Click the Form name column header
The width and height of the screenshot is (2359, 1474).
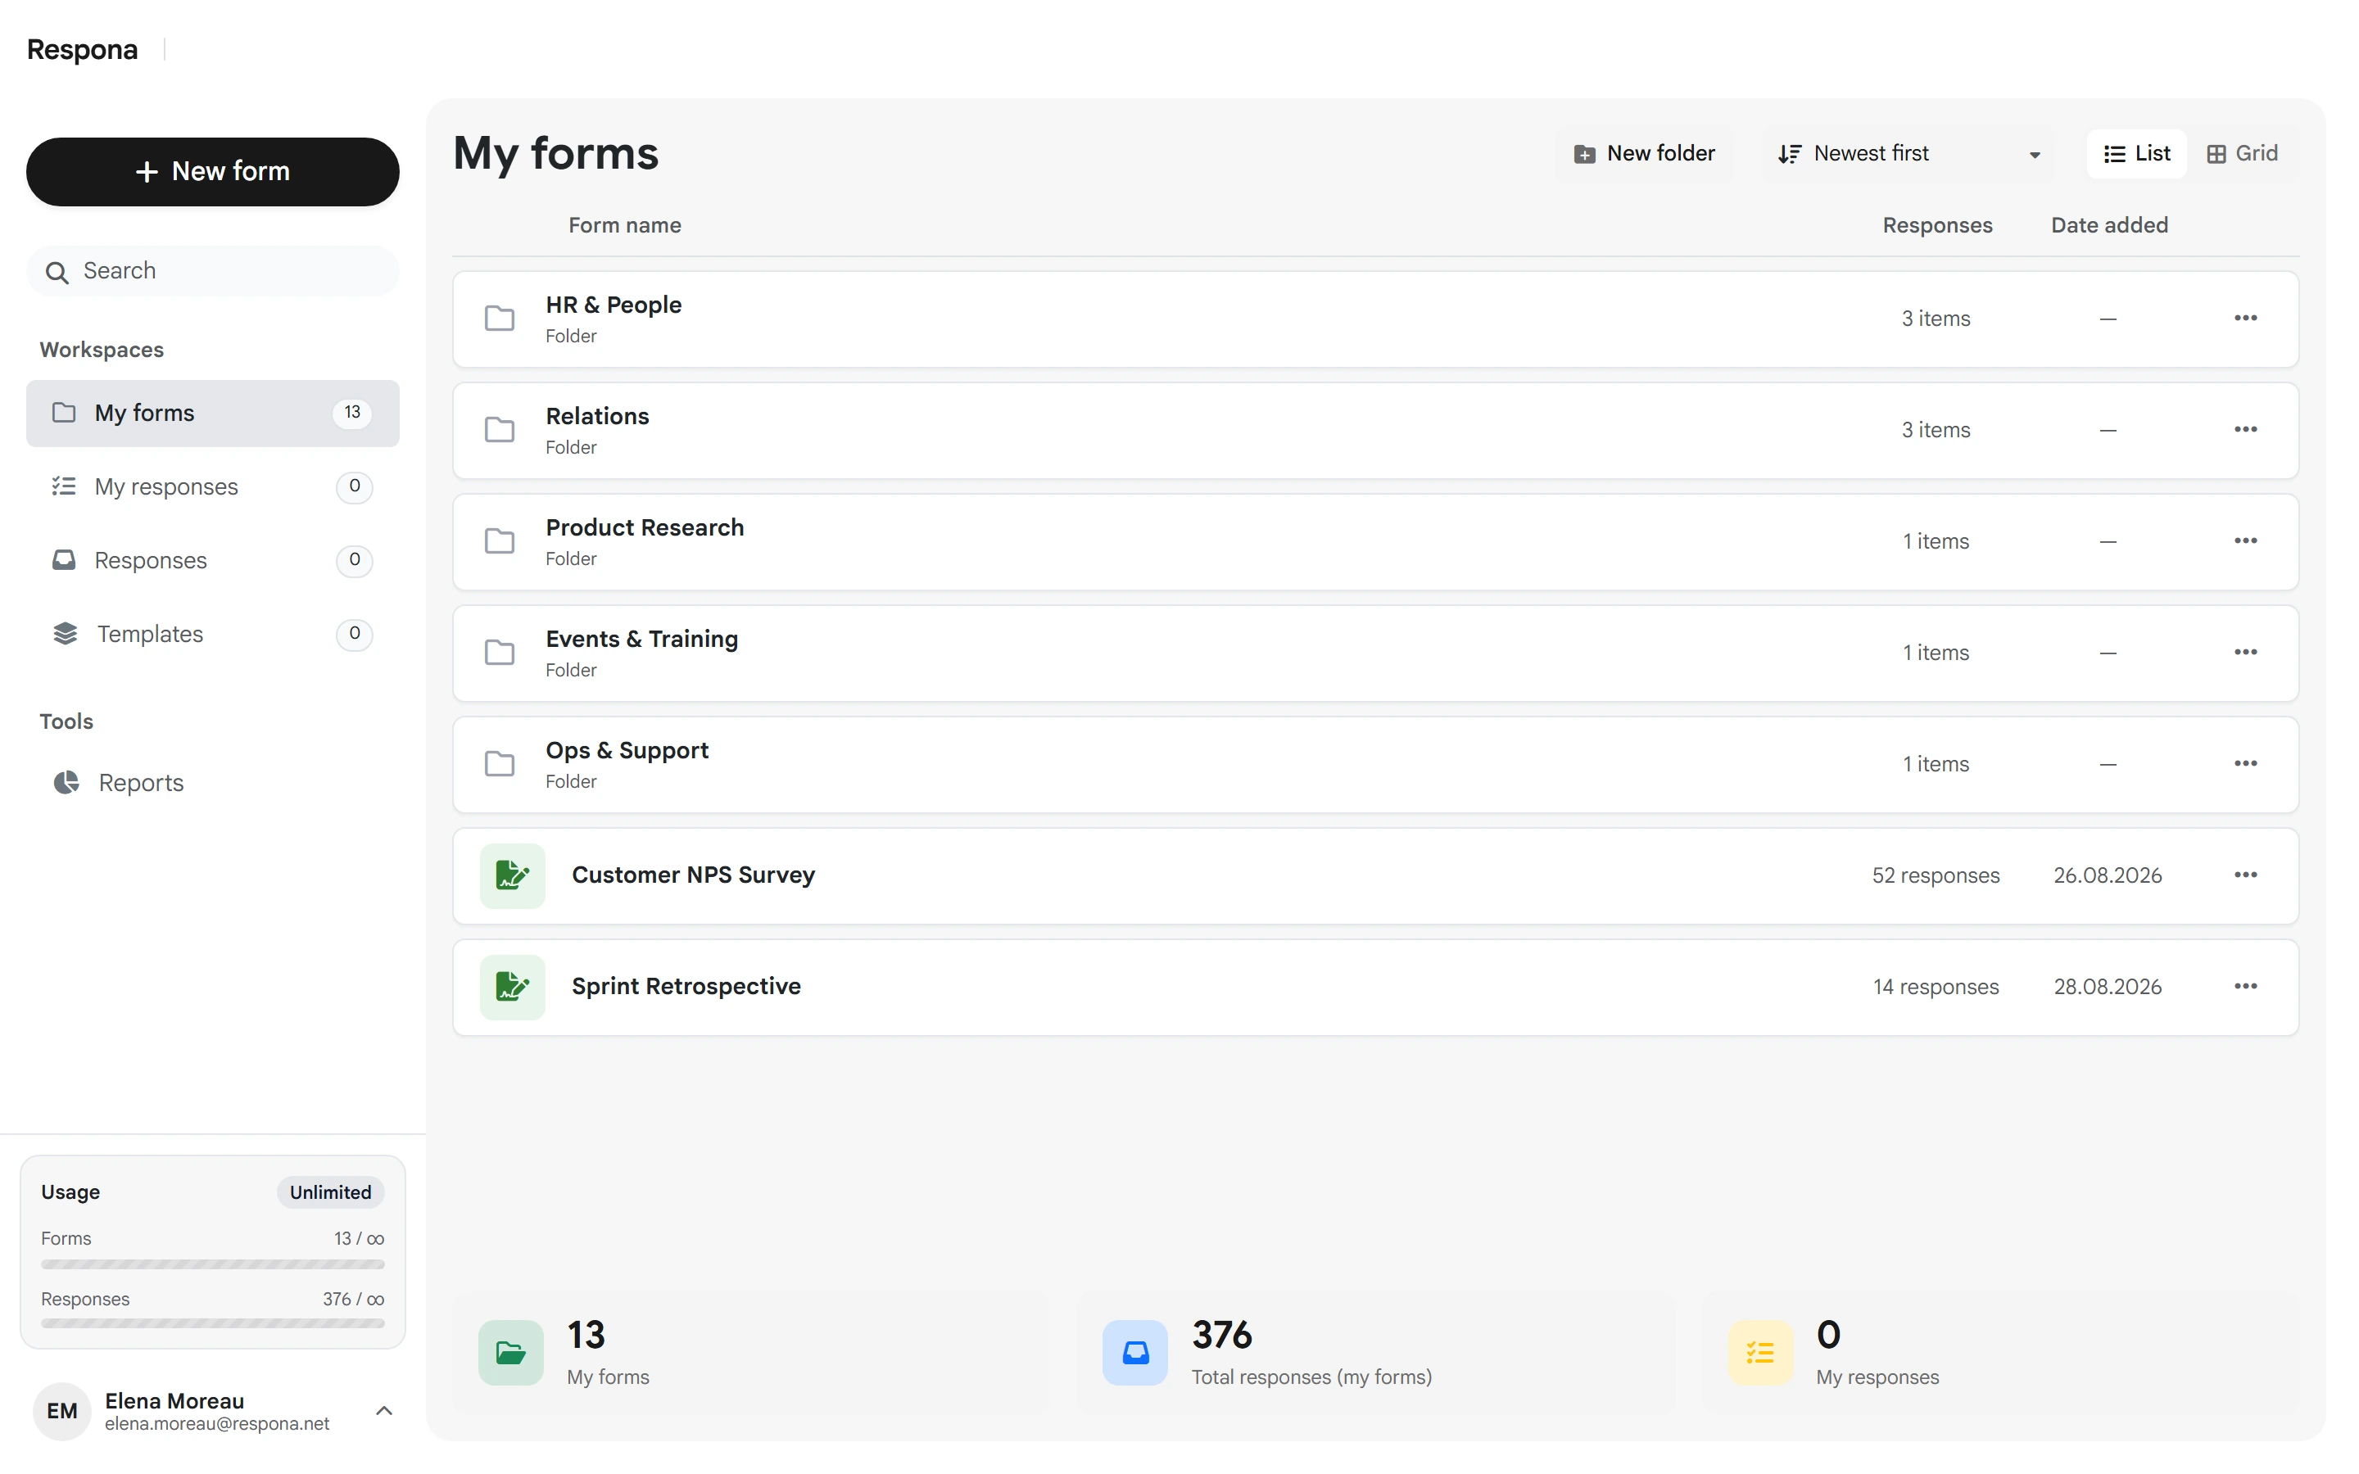[625, 225]
